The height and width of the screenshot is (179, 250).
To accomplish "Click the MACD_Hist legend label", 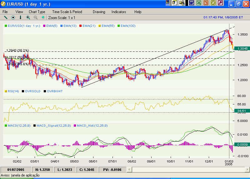I will coord(92,125).
